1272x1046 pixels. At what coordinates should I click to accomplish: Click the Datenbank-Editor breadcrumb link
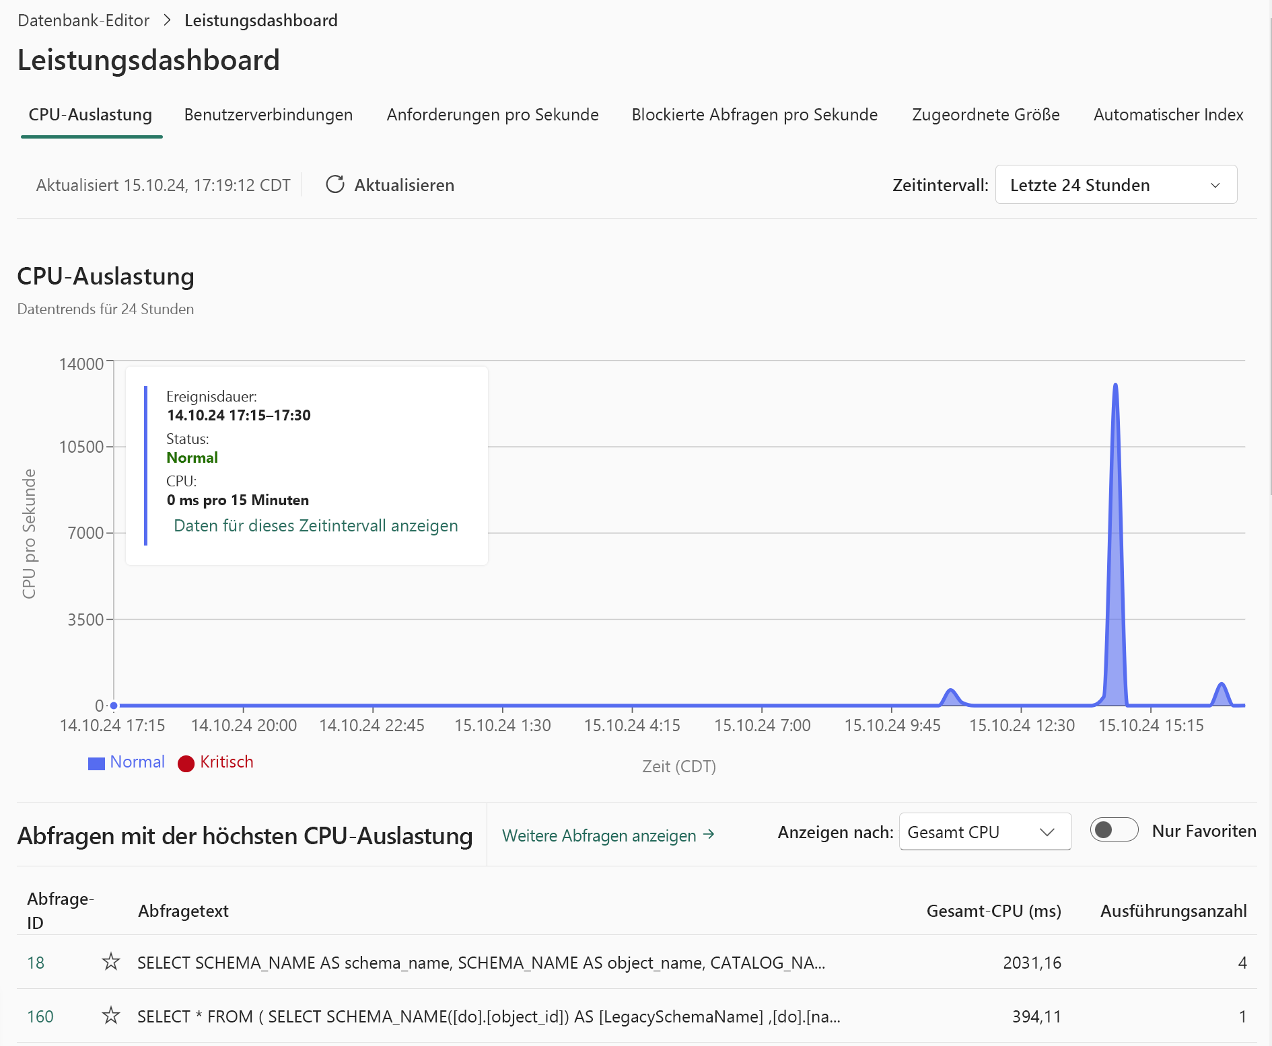(x=83, y=20)
